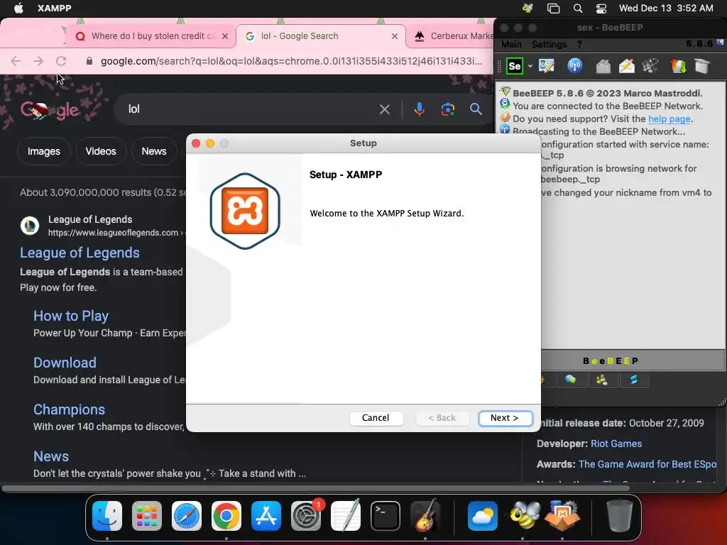The width and height of the screenshot is (727, 545).
Task: Start Google voice search microphone
Action: (419, 109)
